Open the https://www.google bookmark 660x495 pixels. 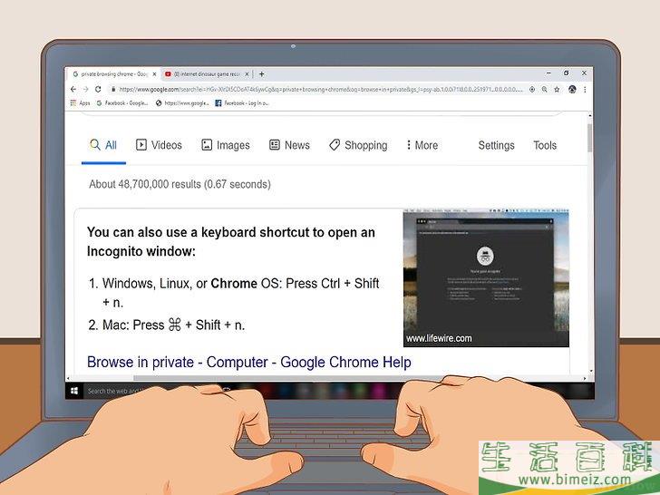pos(182,103)
